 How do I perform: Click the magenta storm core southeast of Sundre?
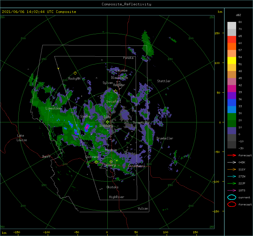[87, 127]
